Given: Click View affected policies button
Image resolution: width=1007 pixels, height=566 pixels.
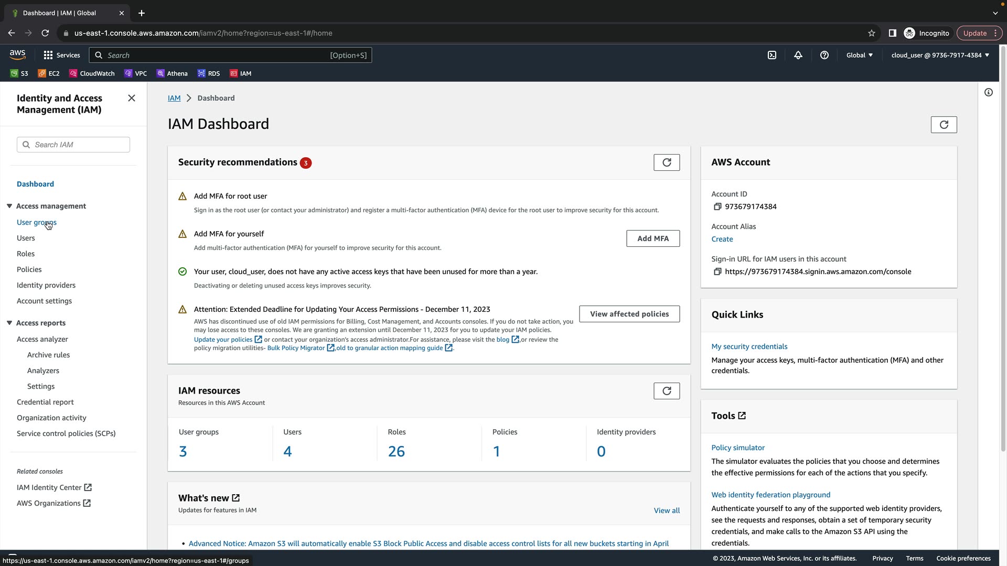Looking at the screenshot, I should coord(629,314).
